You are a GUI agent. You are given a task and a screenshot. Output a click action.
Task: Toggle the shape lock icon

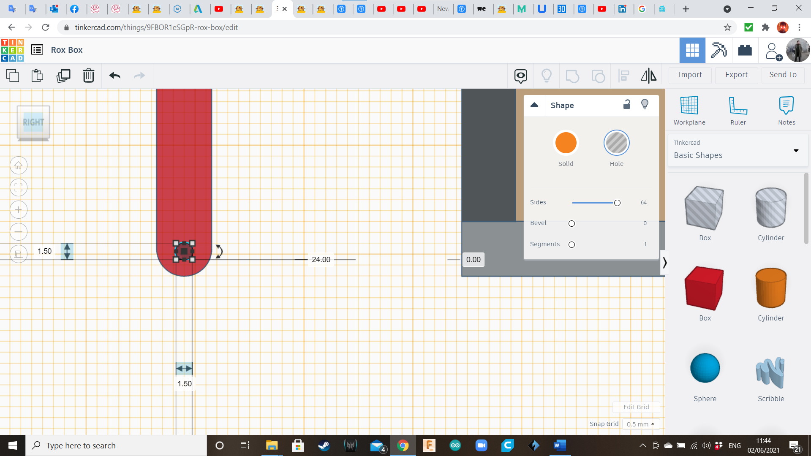(627, 105)
